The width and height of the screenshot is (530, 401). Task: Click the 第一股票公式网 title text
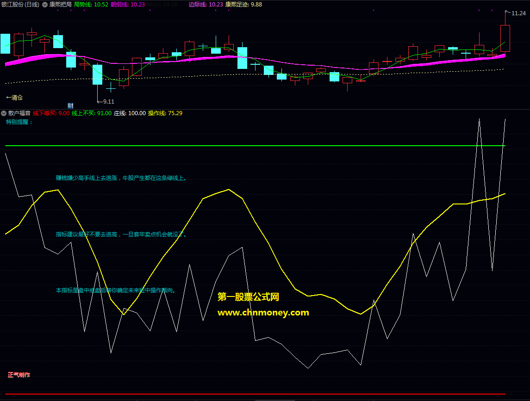(x=248, y=297)
